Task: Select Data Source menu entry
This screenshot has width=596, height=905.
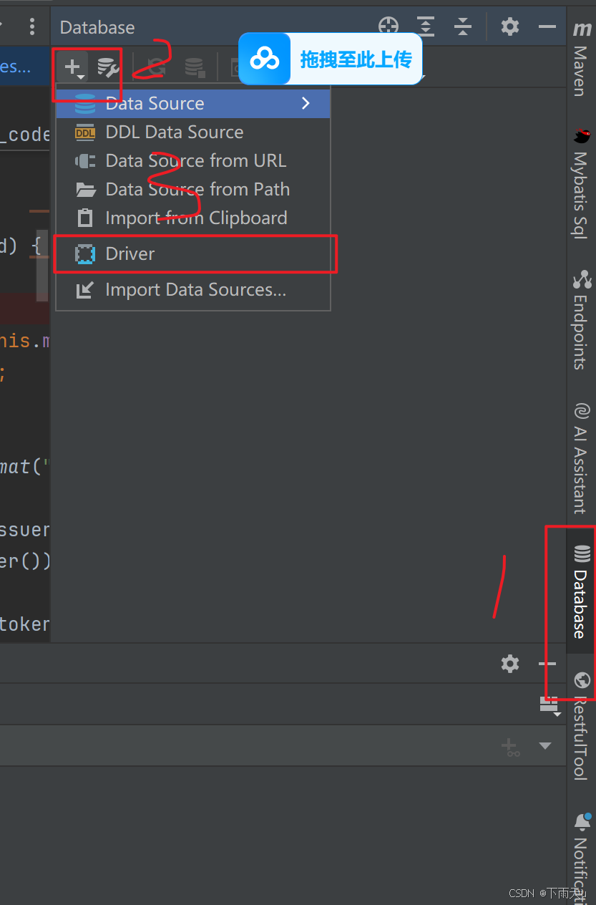Action: click(x=193, y=103)
